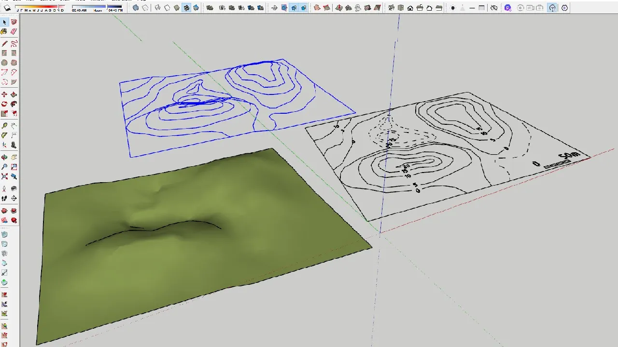Click the purple extension icon
Screen dimensions: 618x347
click(507, 8)
